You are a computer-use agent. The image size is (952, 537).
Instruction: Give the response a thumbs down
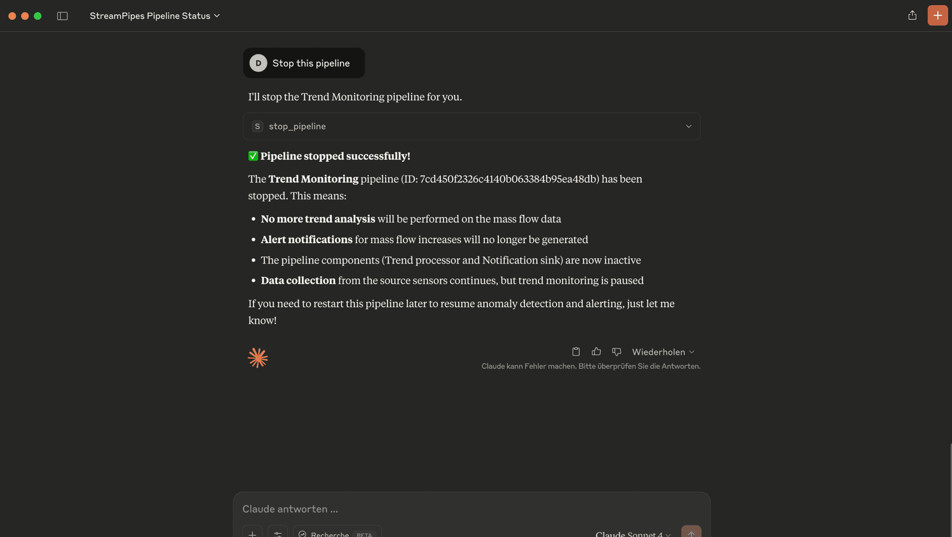(x=616, y=352)
